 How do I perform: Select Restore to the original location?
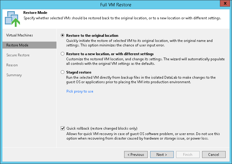click(x=63, y=36)
